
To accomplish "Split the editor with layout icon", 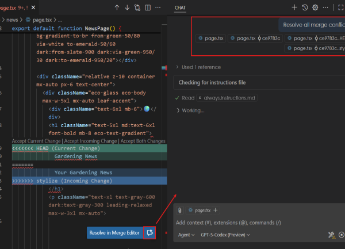I will (148, 7).
